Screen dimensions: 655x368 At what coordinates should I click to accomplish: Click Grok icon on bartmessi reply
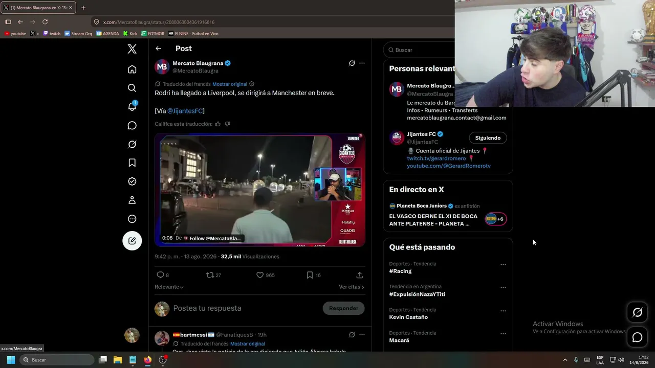click(352, 335)
